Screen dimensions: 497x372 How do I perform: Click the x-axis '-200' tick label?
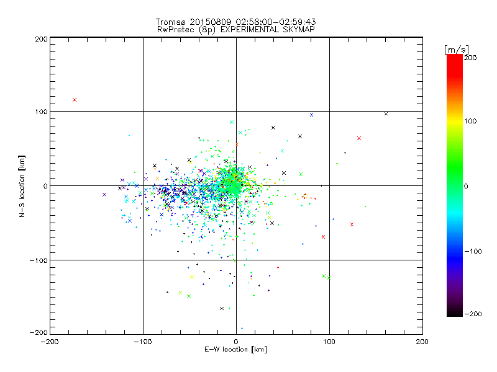(x=50, y=342)
